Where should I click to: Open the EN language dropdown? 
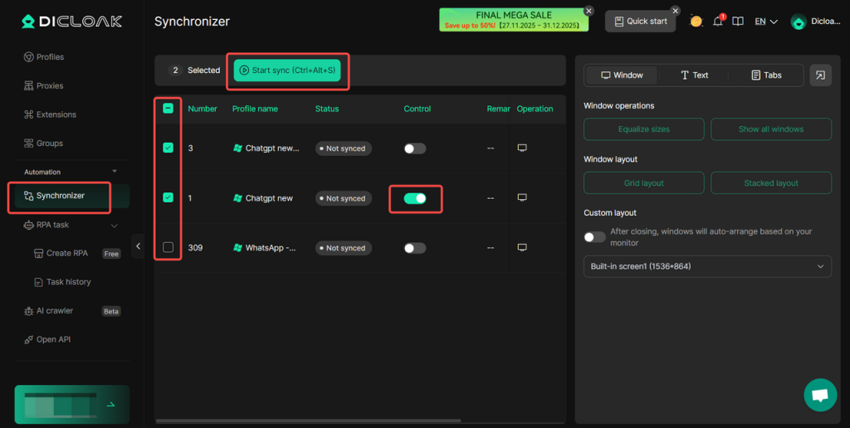pos(765,22)
